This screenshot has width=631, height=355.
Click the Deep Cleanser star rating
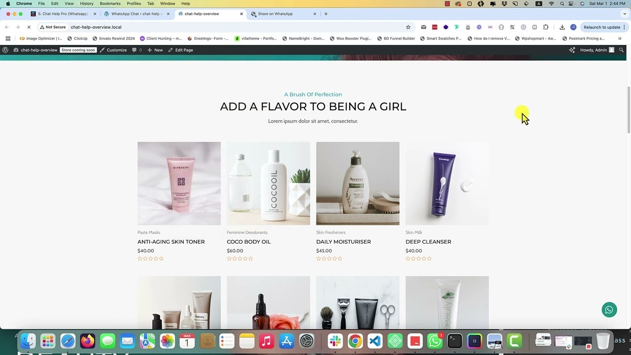[x=419, y=258]
